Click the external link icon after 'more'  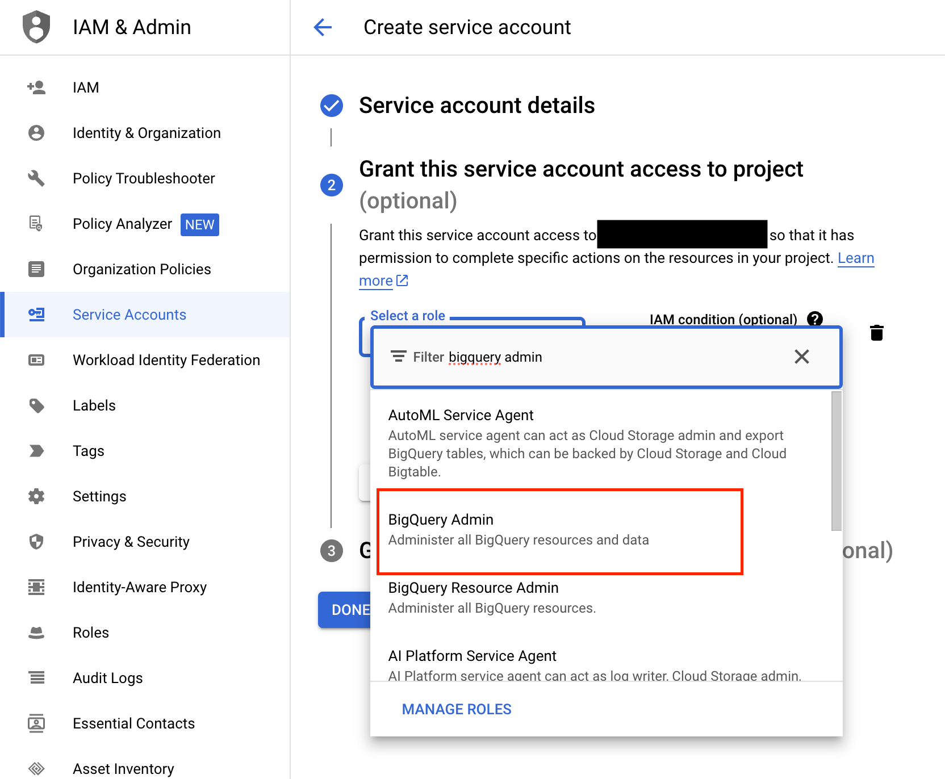pos(402,280)
